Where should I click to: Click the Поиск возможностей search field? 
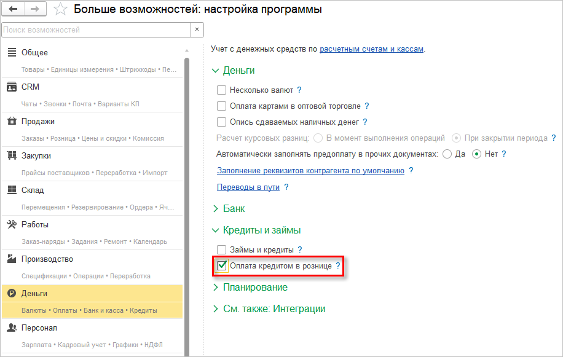click(95, 29)
